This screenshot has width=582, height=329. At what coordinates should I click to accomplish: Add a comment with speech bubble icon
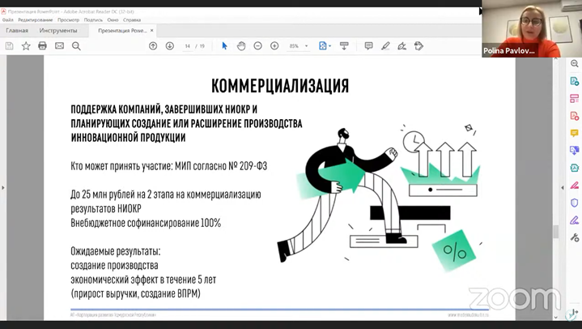tap(368, 46)
